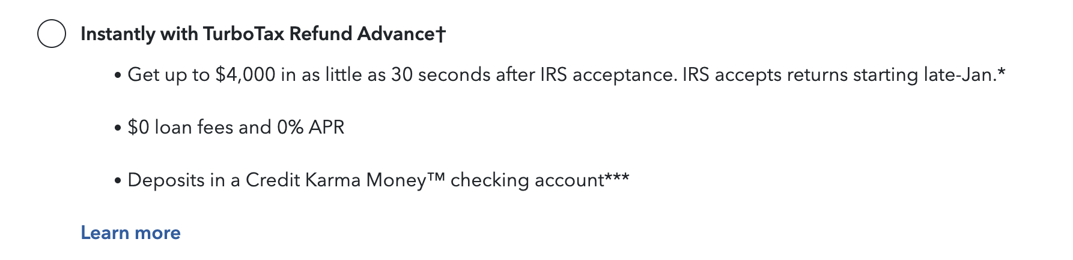Click the bullet before "Get up to $4,000"

118,76
